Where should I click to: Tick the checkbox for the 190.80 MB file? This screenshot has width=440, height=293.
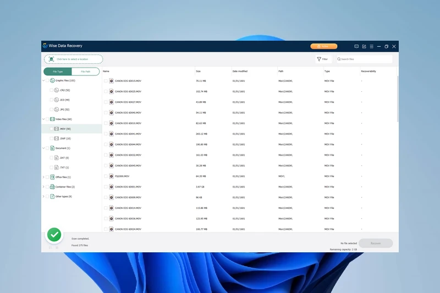click(x=106, y=145)
